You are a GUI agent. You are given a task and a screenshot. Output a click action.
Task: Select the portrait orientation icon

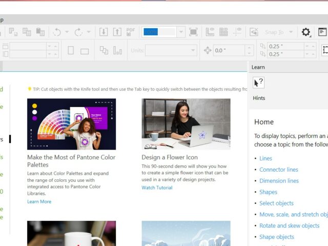(x=71, y=50)
